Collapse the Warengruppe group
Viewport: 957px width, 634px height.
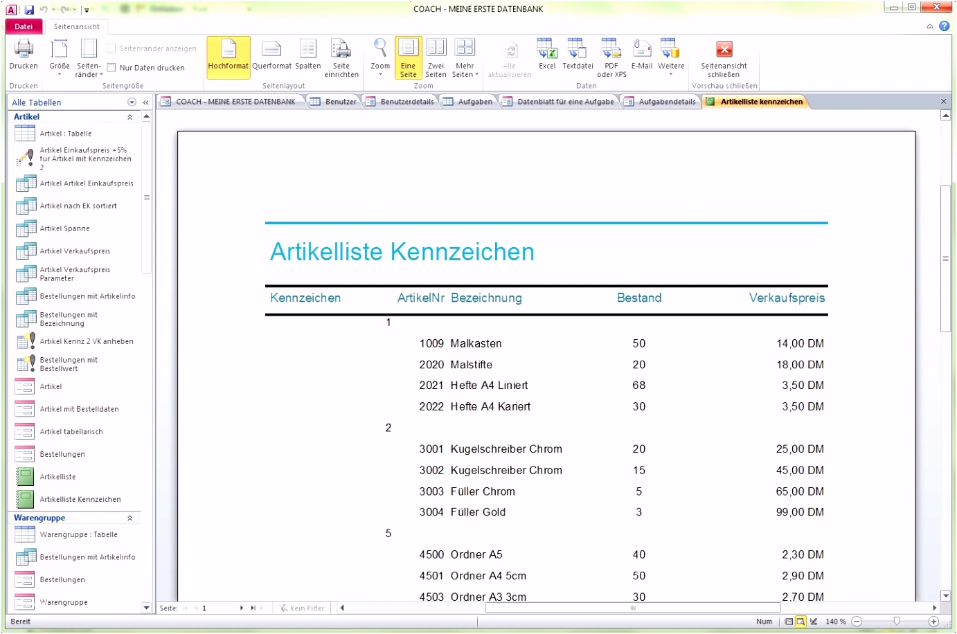(x=129, y=518)
